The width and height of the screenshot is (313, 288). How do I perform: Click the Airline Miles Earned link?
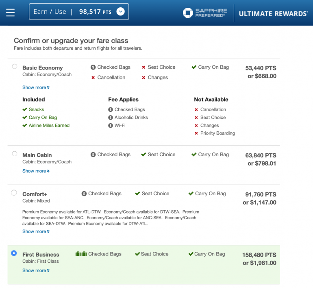pyautogui.click(x=49, y=126)
